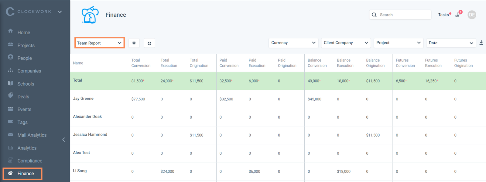The image size is (486, 182).
Task: Click the Home house icon
Action: [x=11, y=31]
